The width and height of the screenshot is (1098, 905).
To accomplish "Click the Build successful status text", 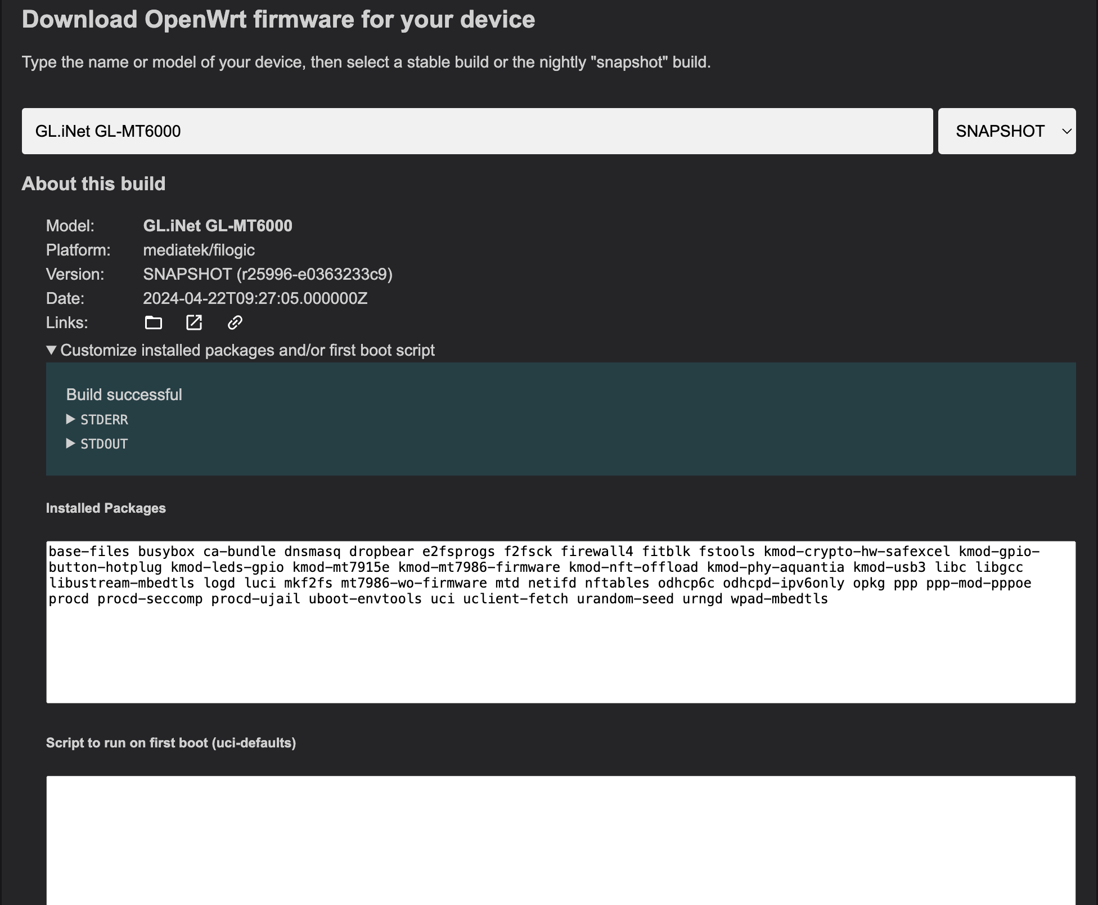I will point(124,395).
